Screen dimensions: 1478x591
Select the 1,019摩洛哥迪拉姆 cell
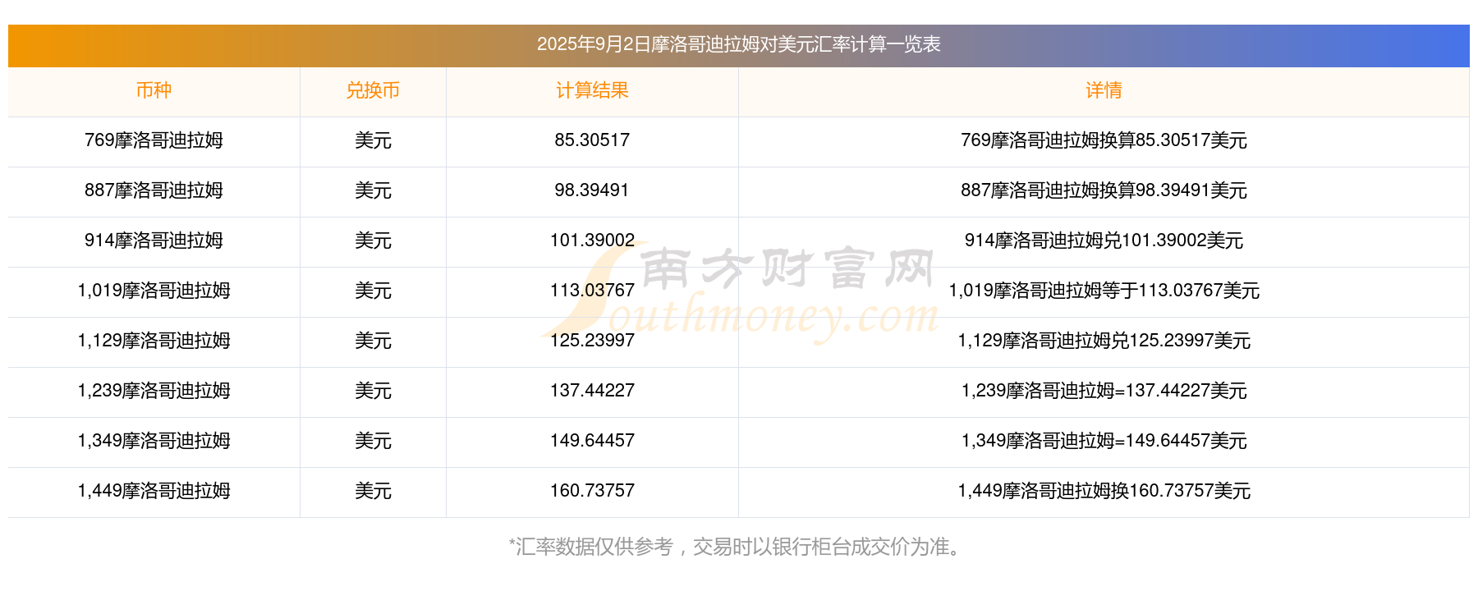coord(154,291)
